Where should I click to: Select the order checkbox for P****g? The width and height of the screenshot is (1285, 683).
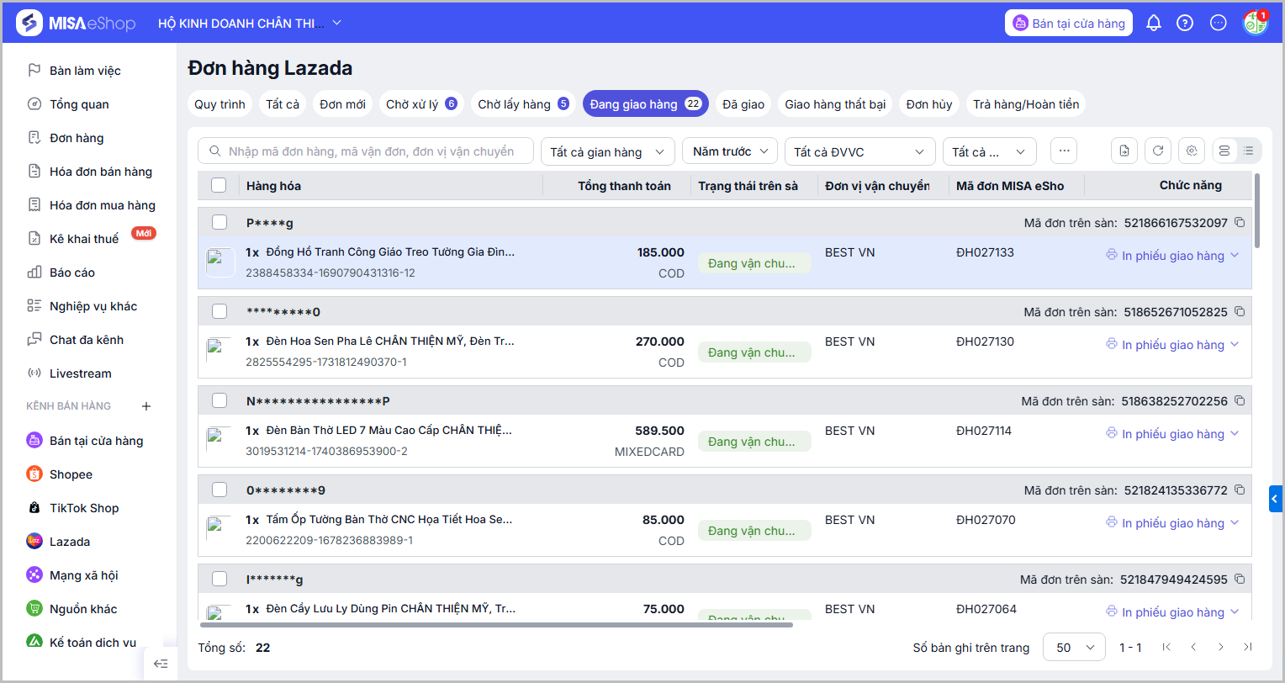pyautogui.click(x=219, y=223)
